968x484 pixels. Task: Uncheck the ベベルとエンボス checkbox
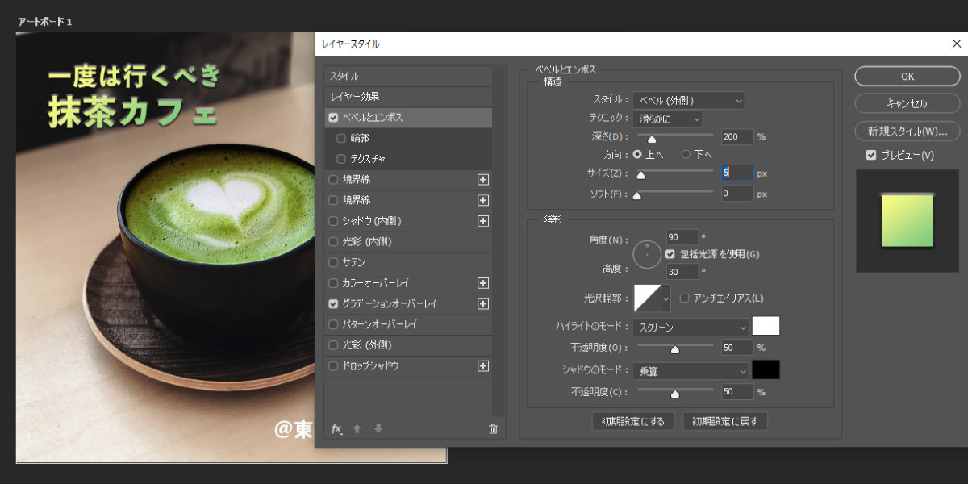pos(334,117)
